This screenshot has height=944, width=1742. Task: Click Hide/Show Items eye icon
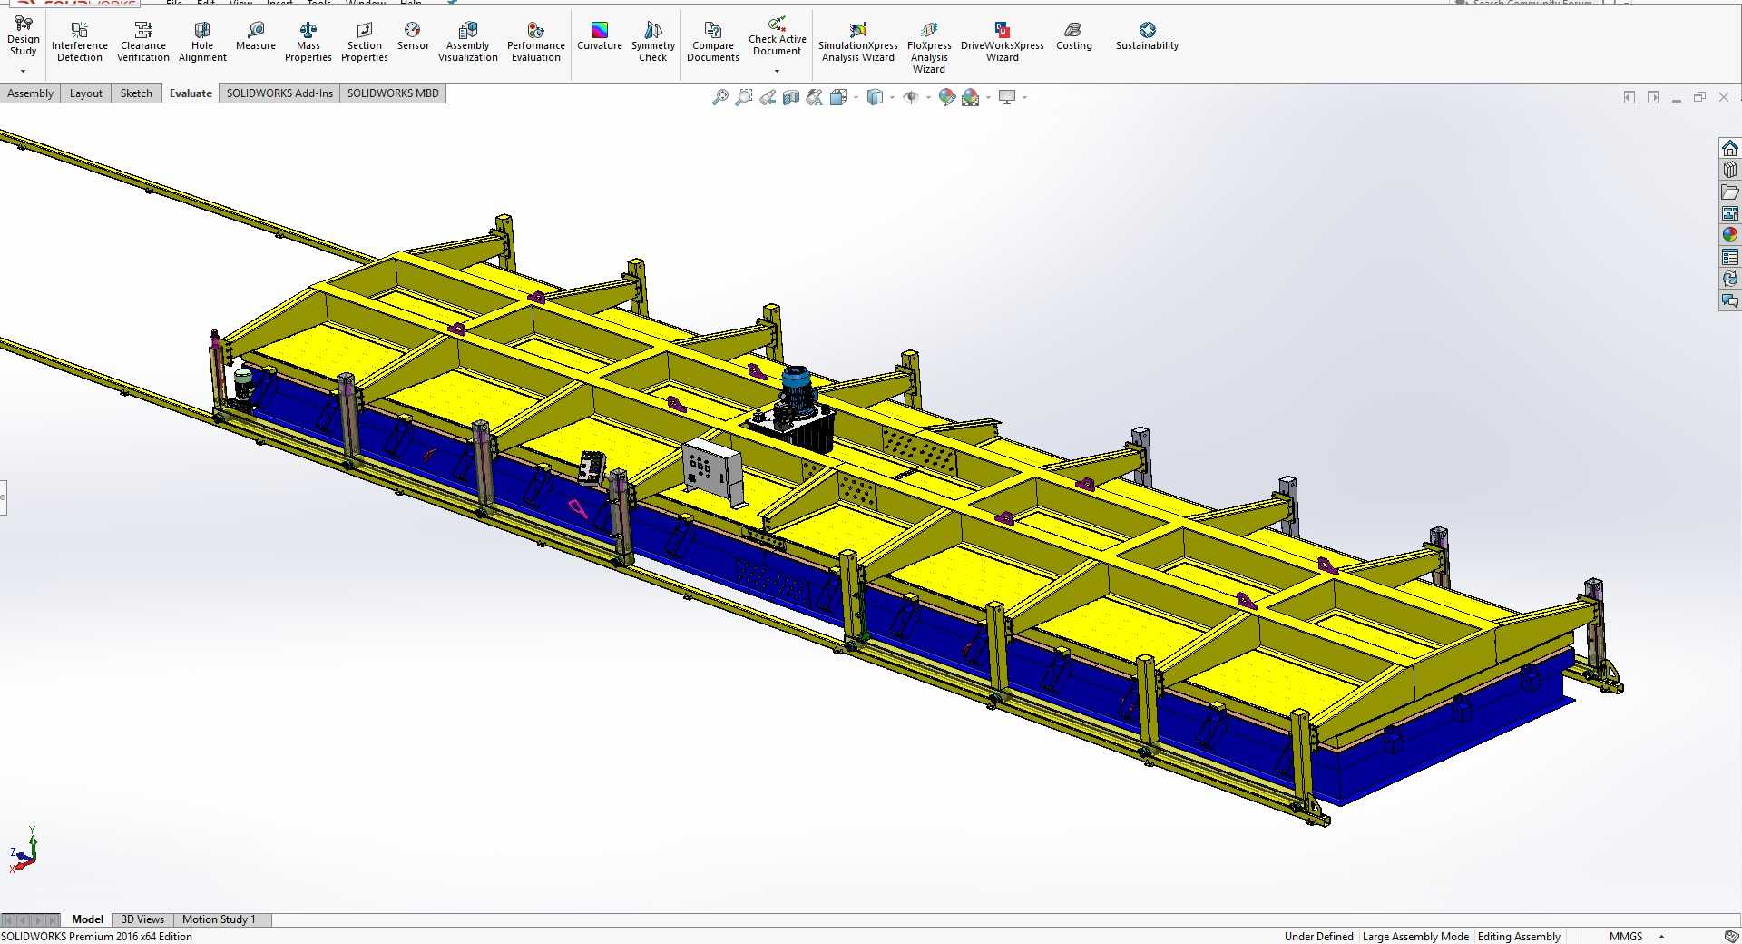coord(911,97)
